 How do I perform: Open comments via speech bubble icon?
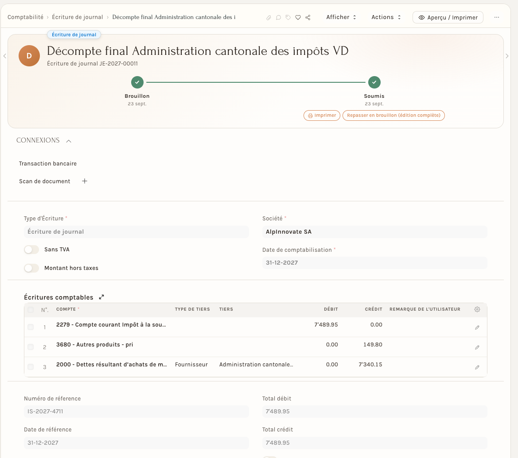pos(278,18)
